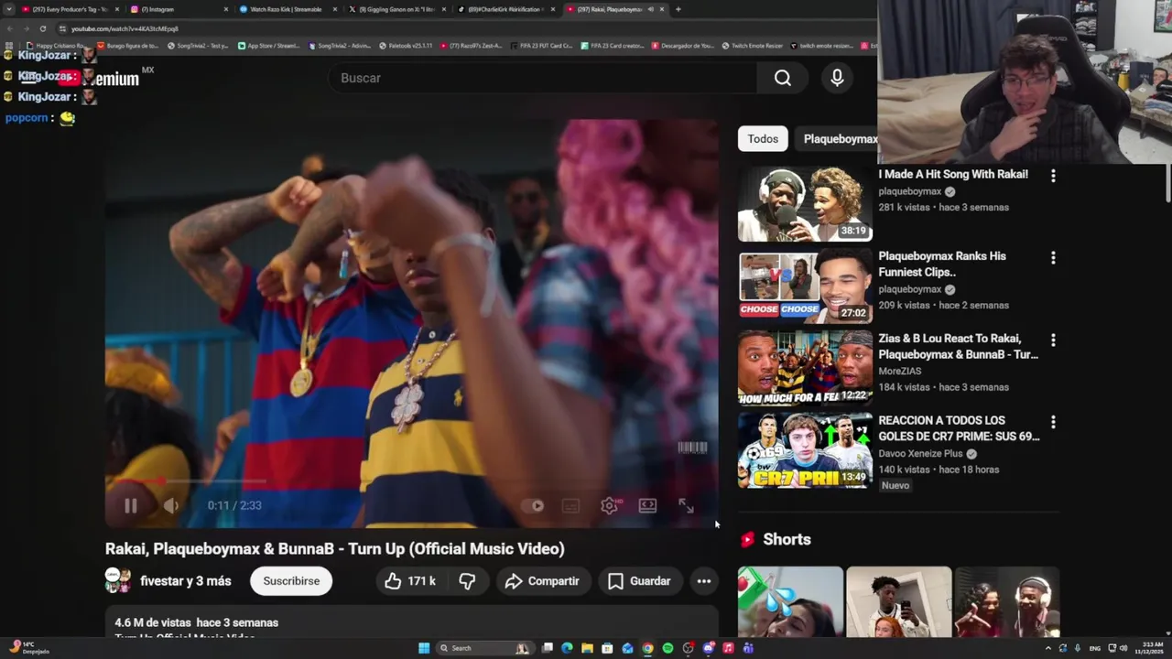Open Spotify from the taskbar

(x=667, y=648)
